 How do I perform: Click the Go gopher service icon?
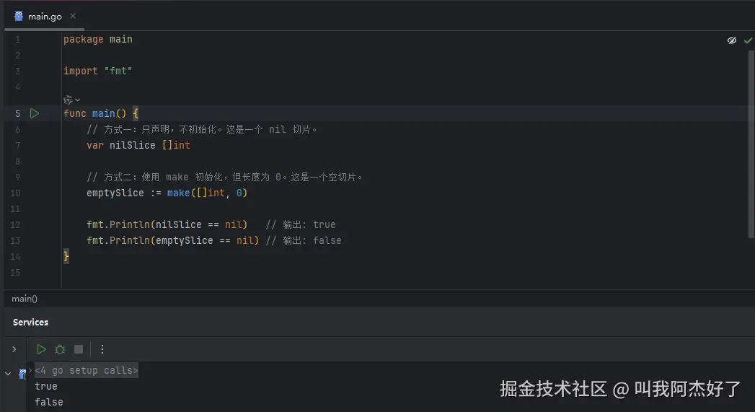point(22,373)
